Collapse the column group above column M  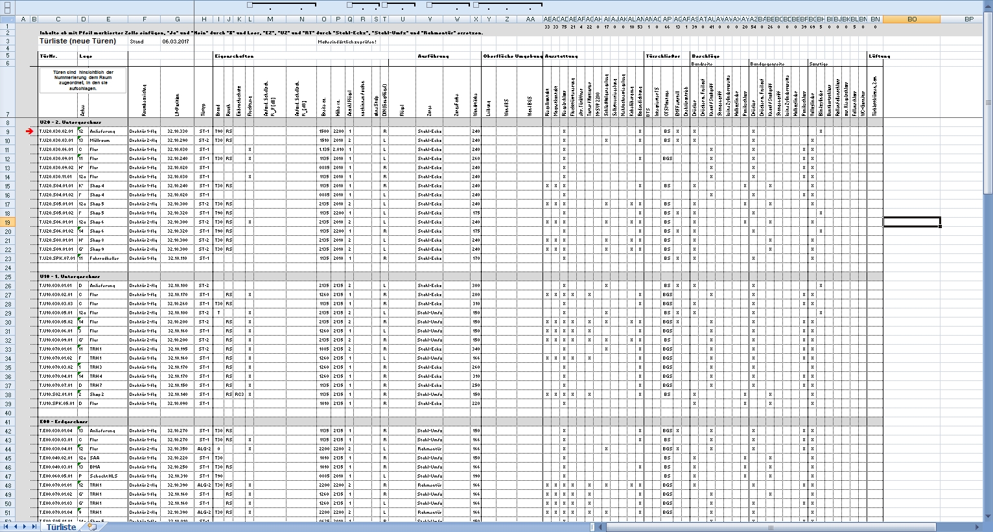(250, 5)
